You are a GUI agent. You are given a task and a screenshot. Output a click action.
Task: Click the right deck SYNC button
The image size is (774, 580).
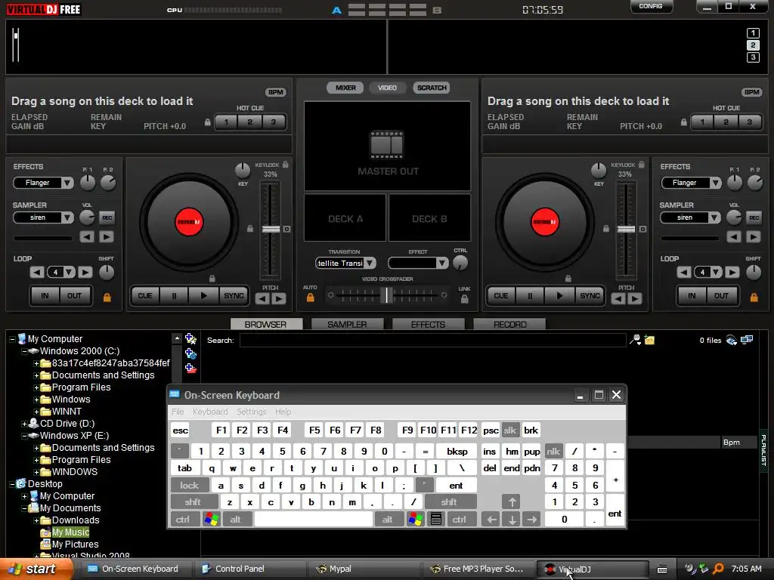click(x=590, y=296)
